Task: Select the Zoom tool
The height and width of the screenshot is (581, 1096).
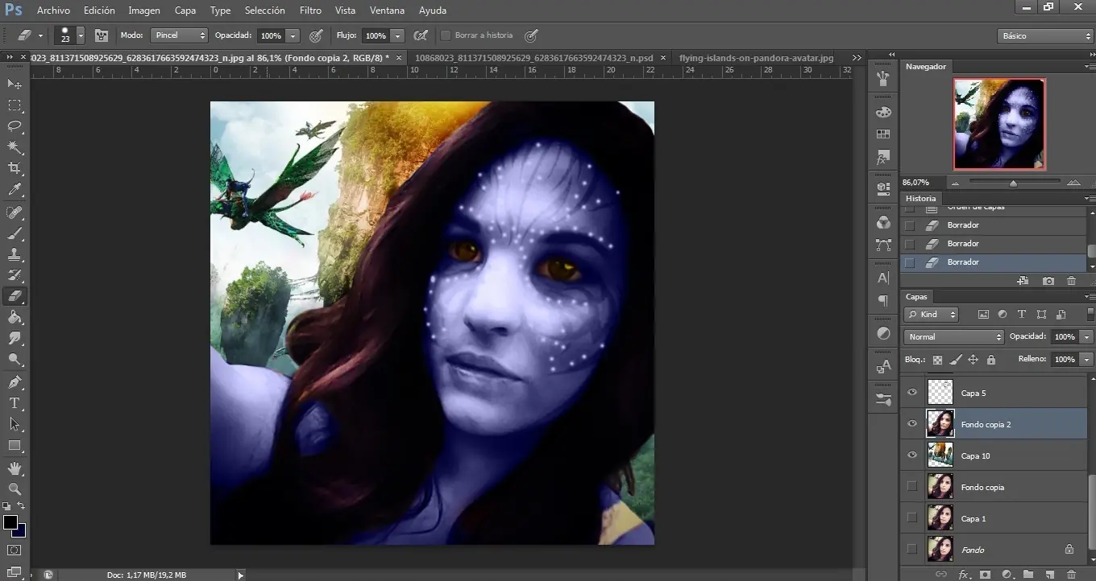Action: (x=15, y=488)
